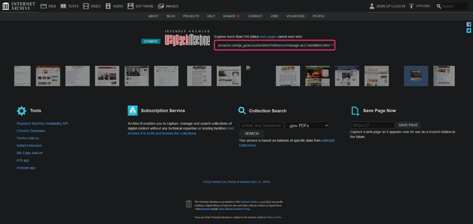Click the Save Page Now document icon

click(355, 111)
